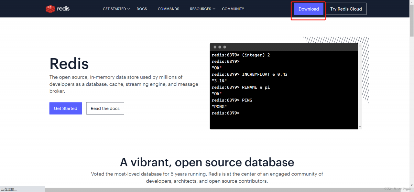This screenshot has width=414, height=192.
Task: Open the DOCS page
Action: point(142,9)
